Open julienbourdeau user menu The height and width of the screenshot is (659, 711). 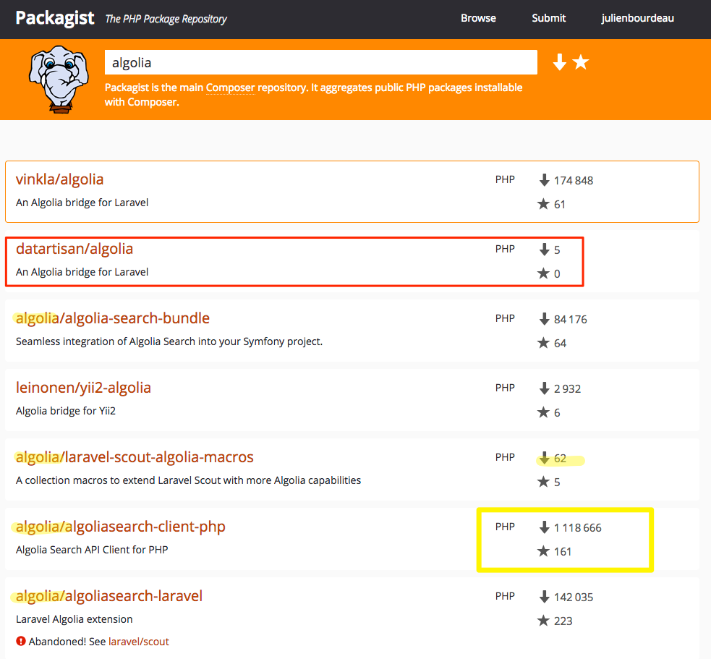tap(637, 18)
